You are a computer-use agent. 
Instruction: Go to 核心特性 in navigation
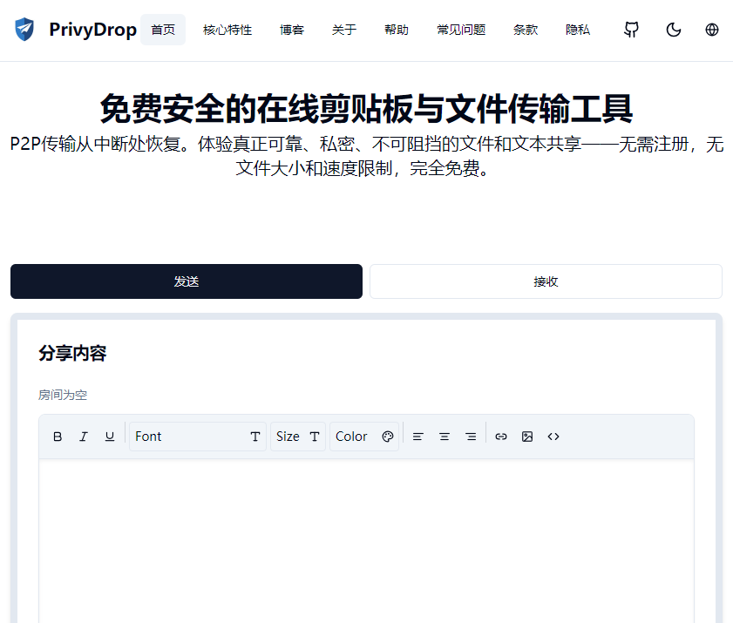[227, 30]
